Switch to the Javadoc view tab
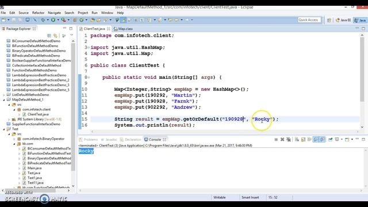The image size is (368, 207). click(x=109, y=139)
